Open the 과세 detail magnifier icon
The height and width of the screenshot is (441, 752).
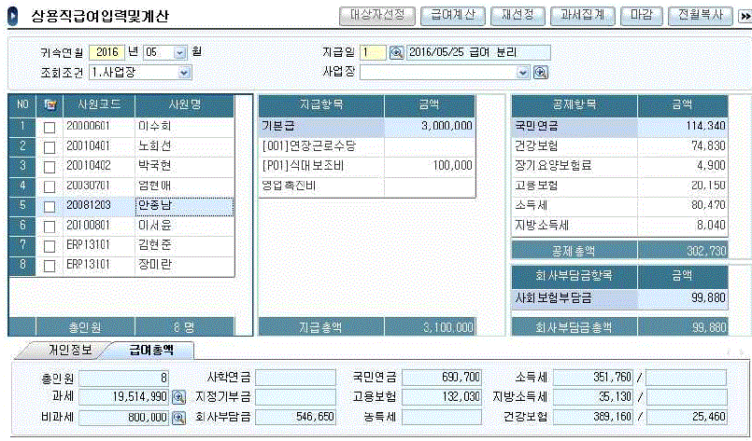179,397
